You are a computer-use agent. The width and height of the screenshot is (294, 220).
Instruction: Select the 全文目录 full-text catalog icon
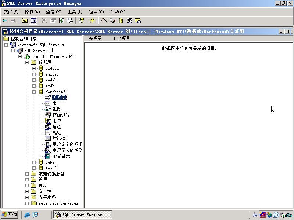click(48, 156)
